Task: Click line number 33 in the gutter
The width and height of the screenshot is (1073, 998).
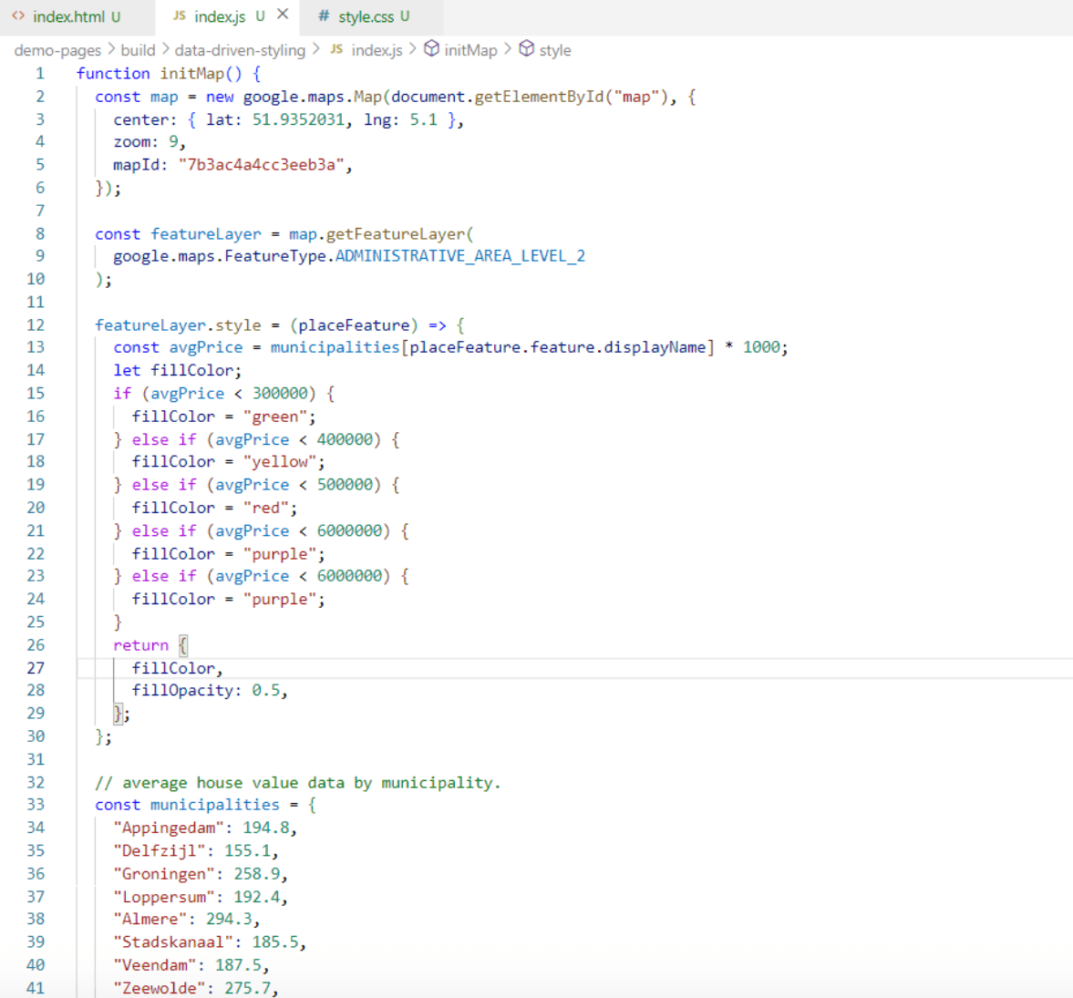Action: click(x=36, y=804)
